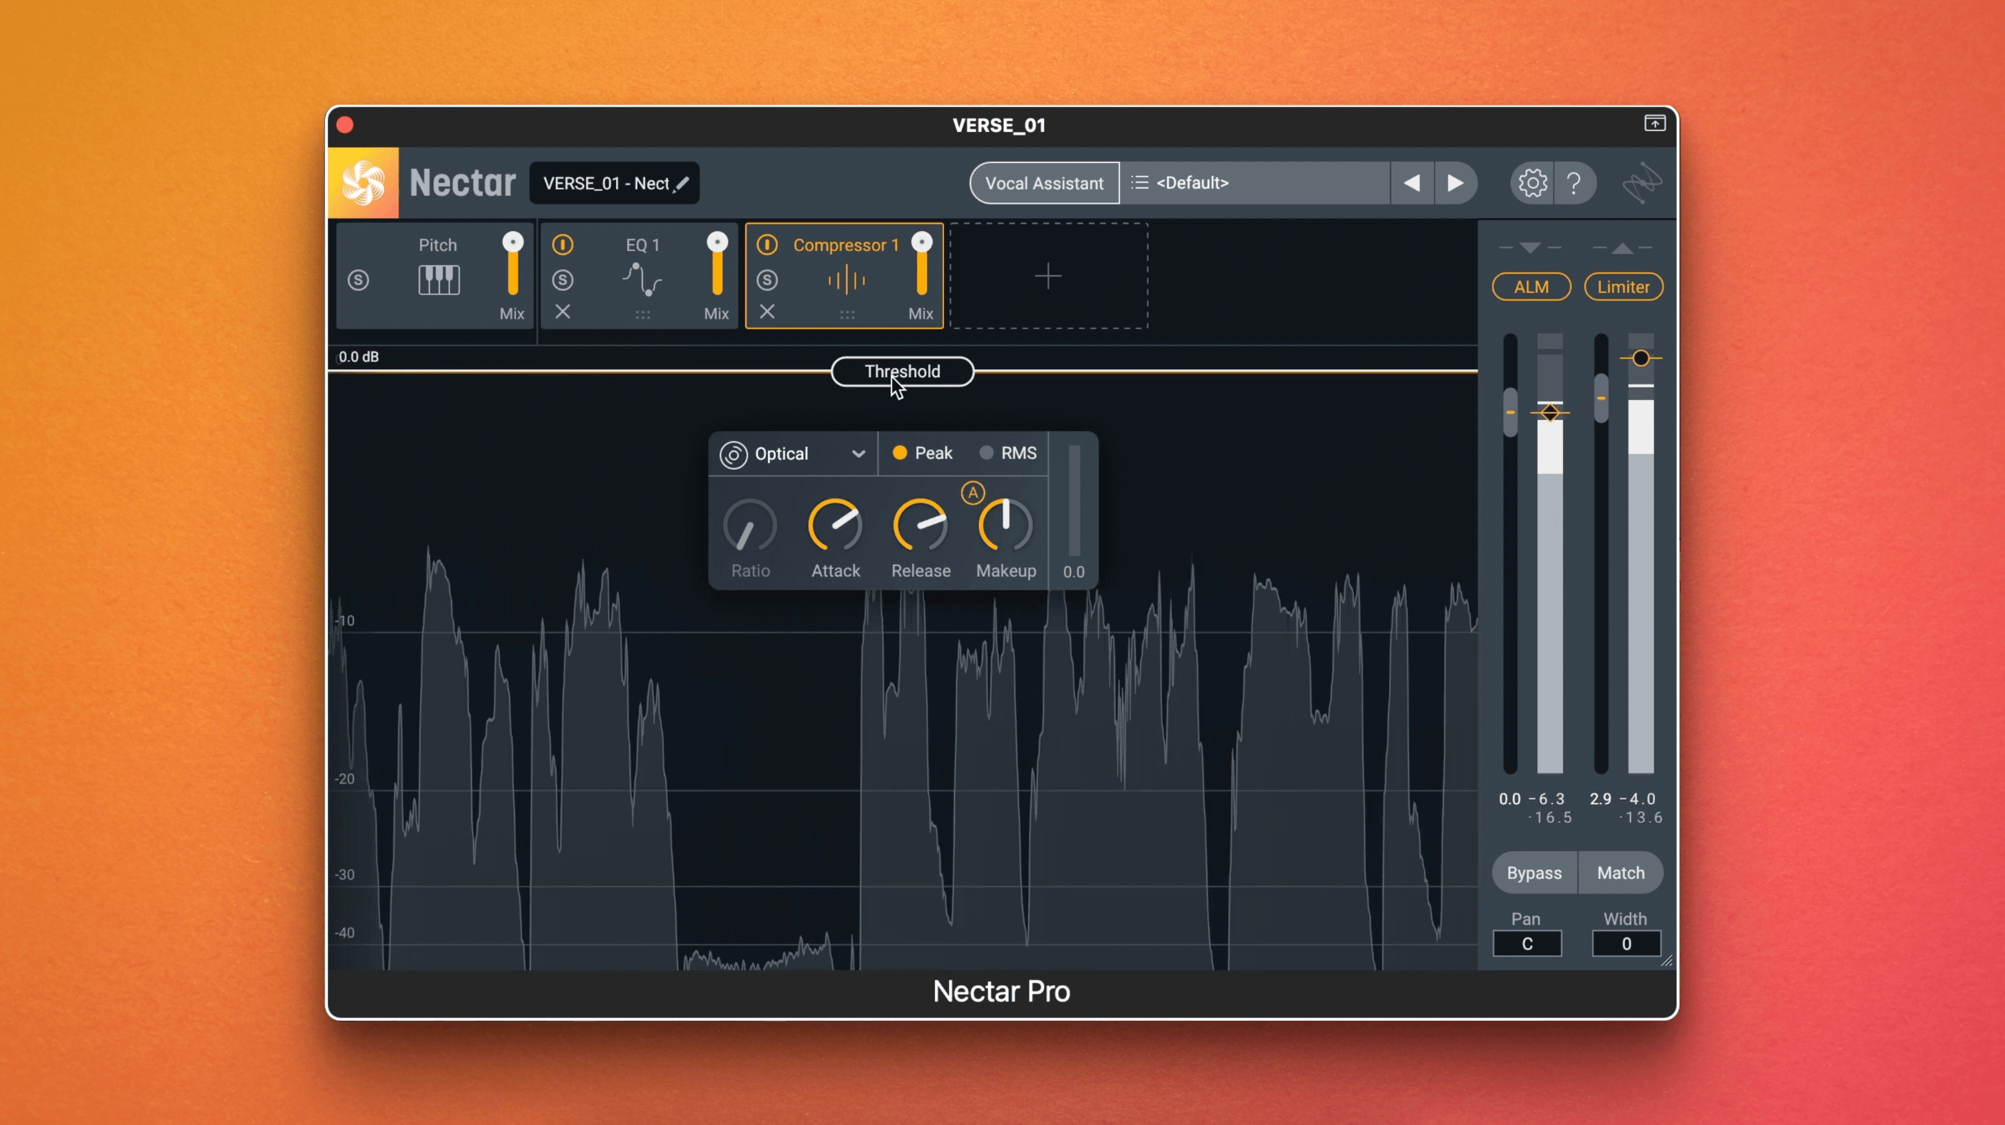Click the iZotope scribble logo icon
The width and height of the screenshot is (2005, 1125).
click(x=1641, y=183)
